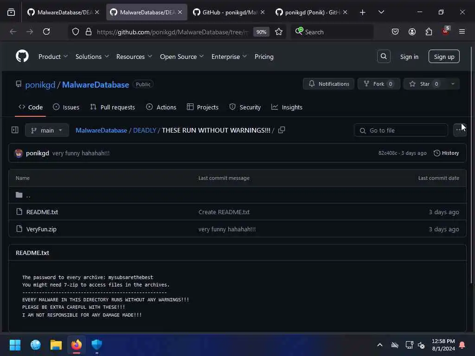
Task: Click the Firefox Search box
Action: pos(332,32)
